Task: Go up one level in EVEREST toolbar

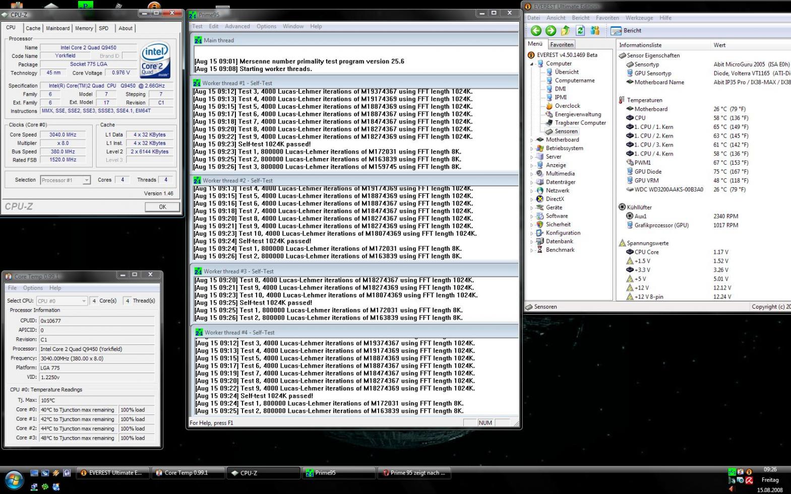Action: click(x=566, y=31)
